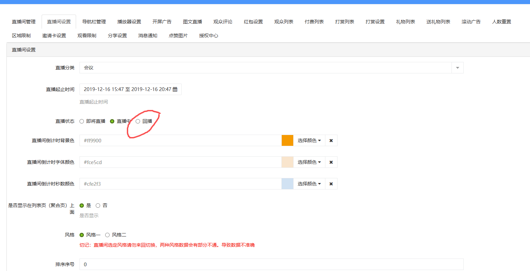Open 选择颜色 dropdown for countdown background color
The width and height of the screenshot is (530, 271).
(x=309, y=140)
